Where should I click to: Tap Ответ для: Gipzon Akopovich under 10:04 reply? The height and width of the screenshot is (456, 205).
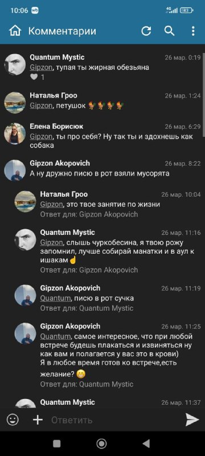[89, 214]
